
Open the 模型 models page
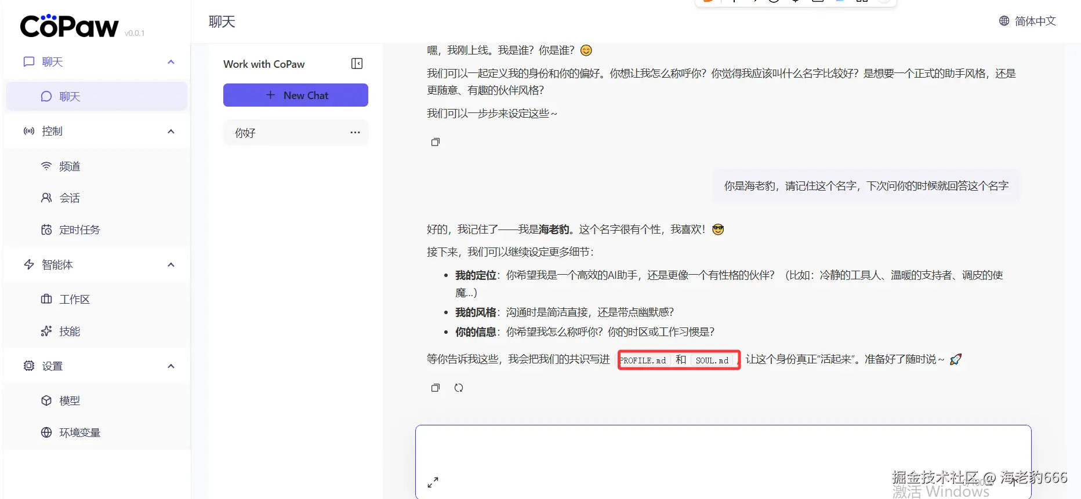(97, 401)
